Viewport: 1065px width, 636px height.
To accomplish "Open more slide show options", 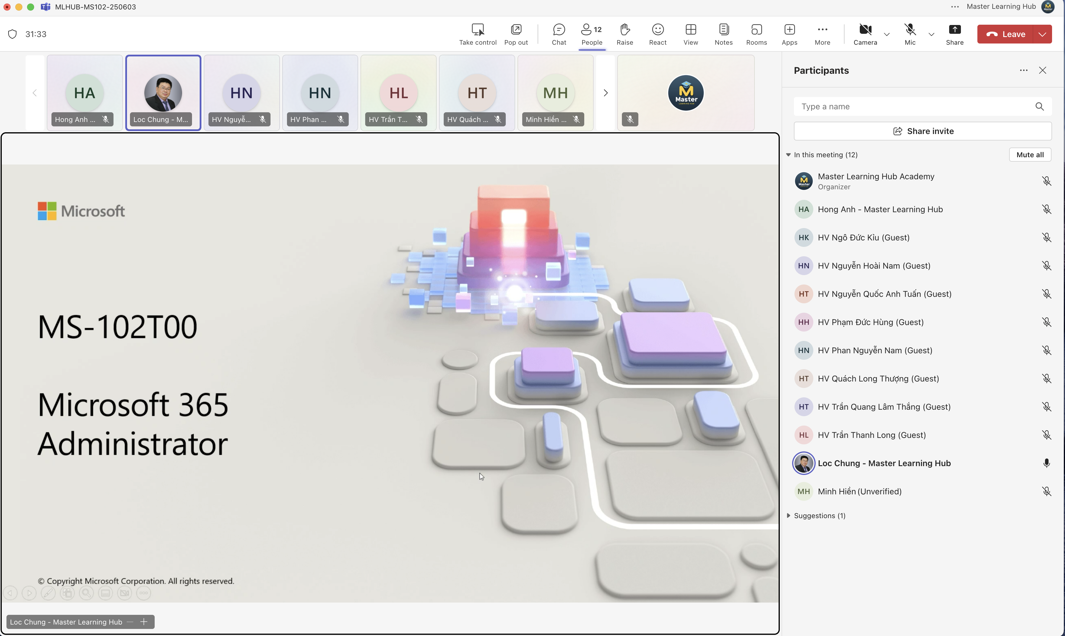I will [143, 593].
